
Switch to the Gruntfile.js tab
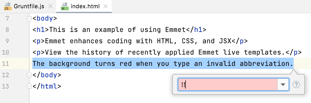click(28, 6)
